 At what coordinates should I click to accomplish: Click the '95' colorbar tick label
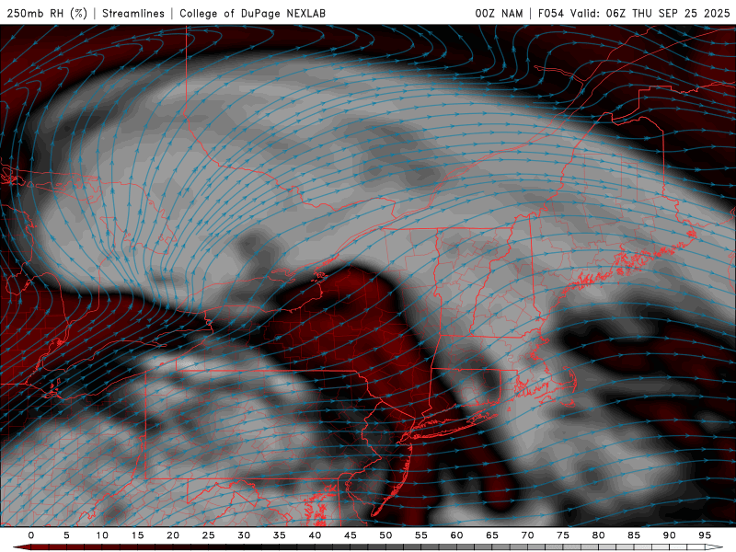pyautogui.click(x=705, y=535)
